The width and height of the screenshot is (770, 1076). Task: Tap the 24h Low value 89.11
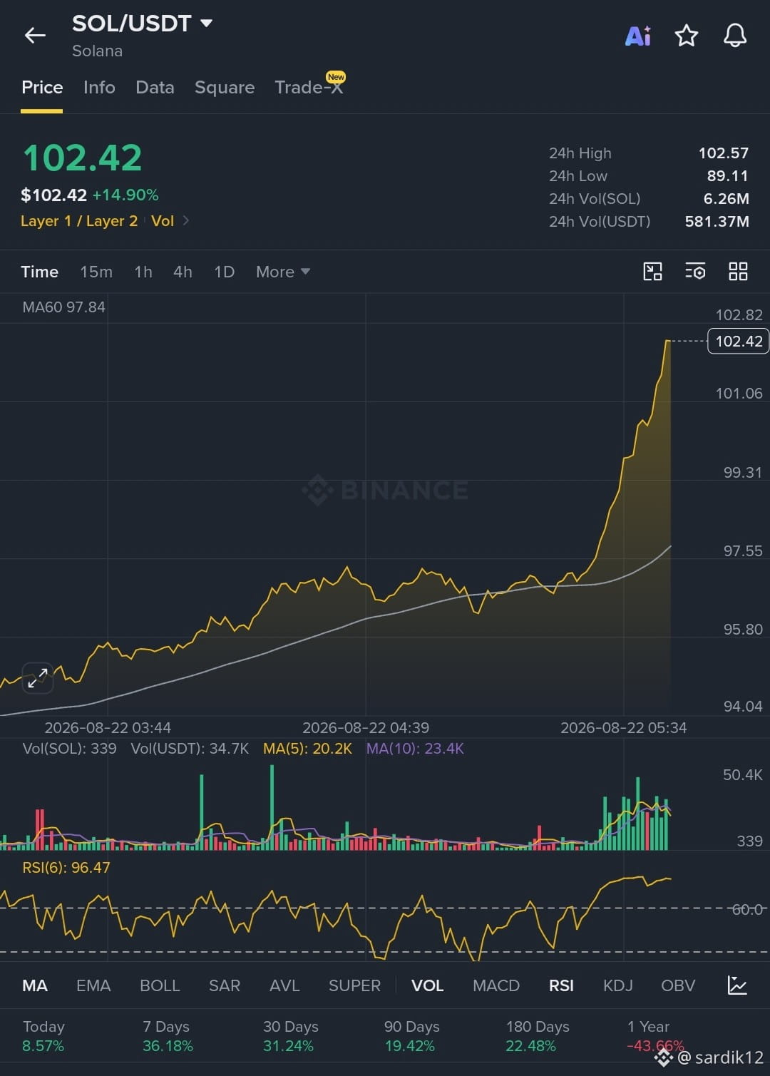coord(727,176)
